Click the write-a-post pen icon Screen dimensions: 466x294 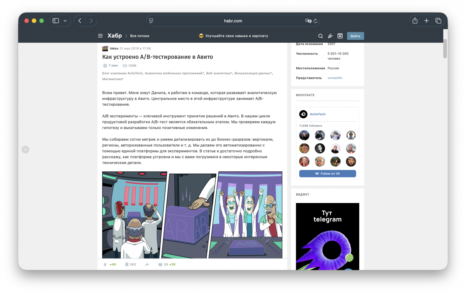(330, 36)
